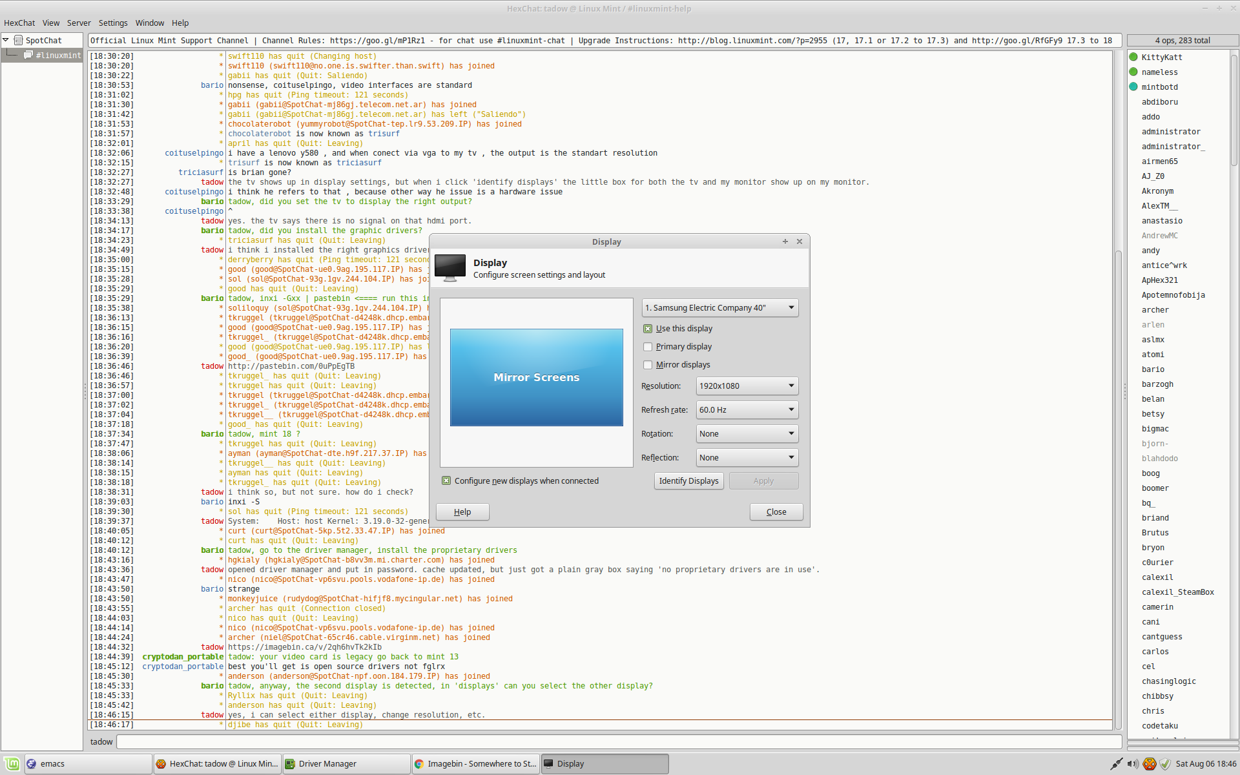
Task: Open the imagebin.ca link from tadow
Action: [305, 647]
